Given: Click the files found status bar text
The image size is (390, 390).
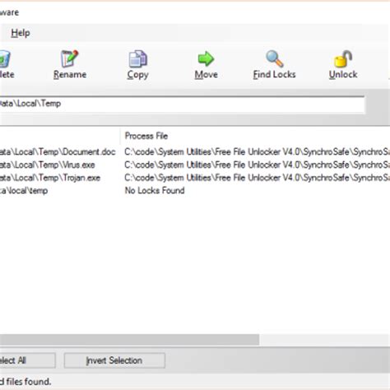Looking at the screenshot, I should click(26, 382).
